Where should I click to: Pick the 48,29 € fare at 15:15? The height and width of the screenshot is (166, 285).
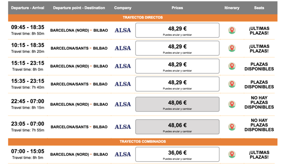[x=177, y=66]
